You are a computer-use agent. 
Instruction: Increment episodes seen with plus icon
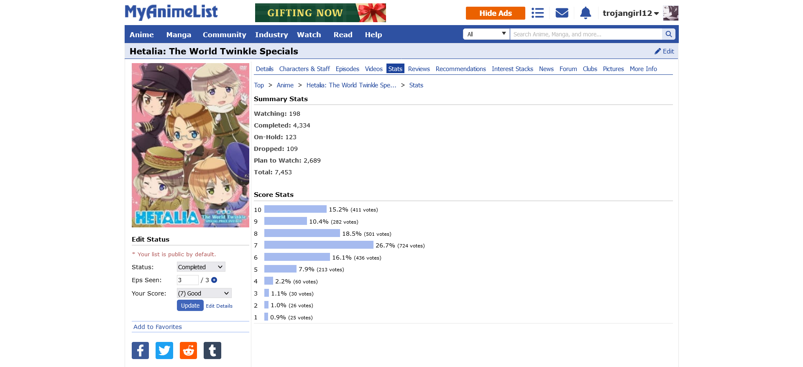coord(214,280)
